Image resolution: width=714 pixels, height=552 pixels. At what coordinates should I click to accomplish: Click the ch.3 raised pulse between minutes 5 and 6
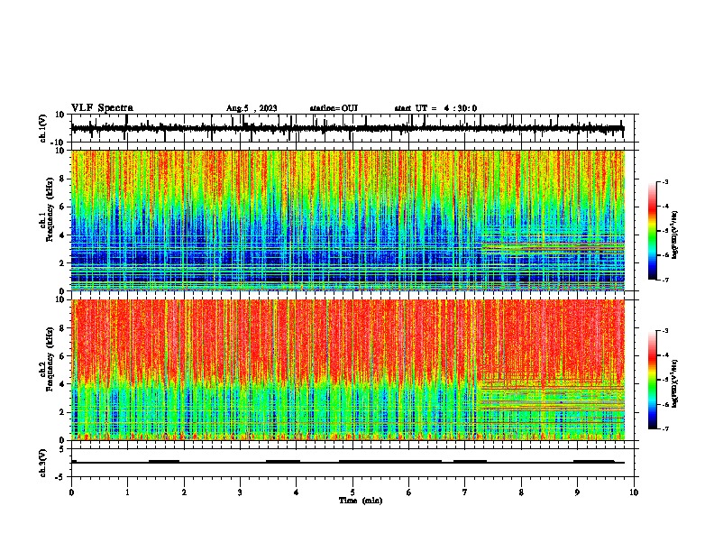point(390,462)
